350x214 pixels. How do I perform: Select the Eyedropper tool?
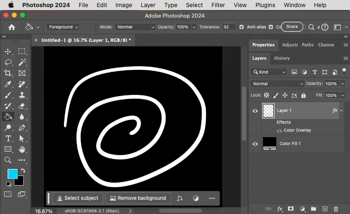point(8,84)
